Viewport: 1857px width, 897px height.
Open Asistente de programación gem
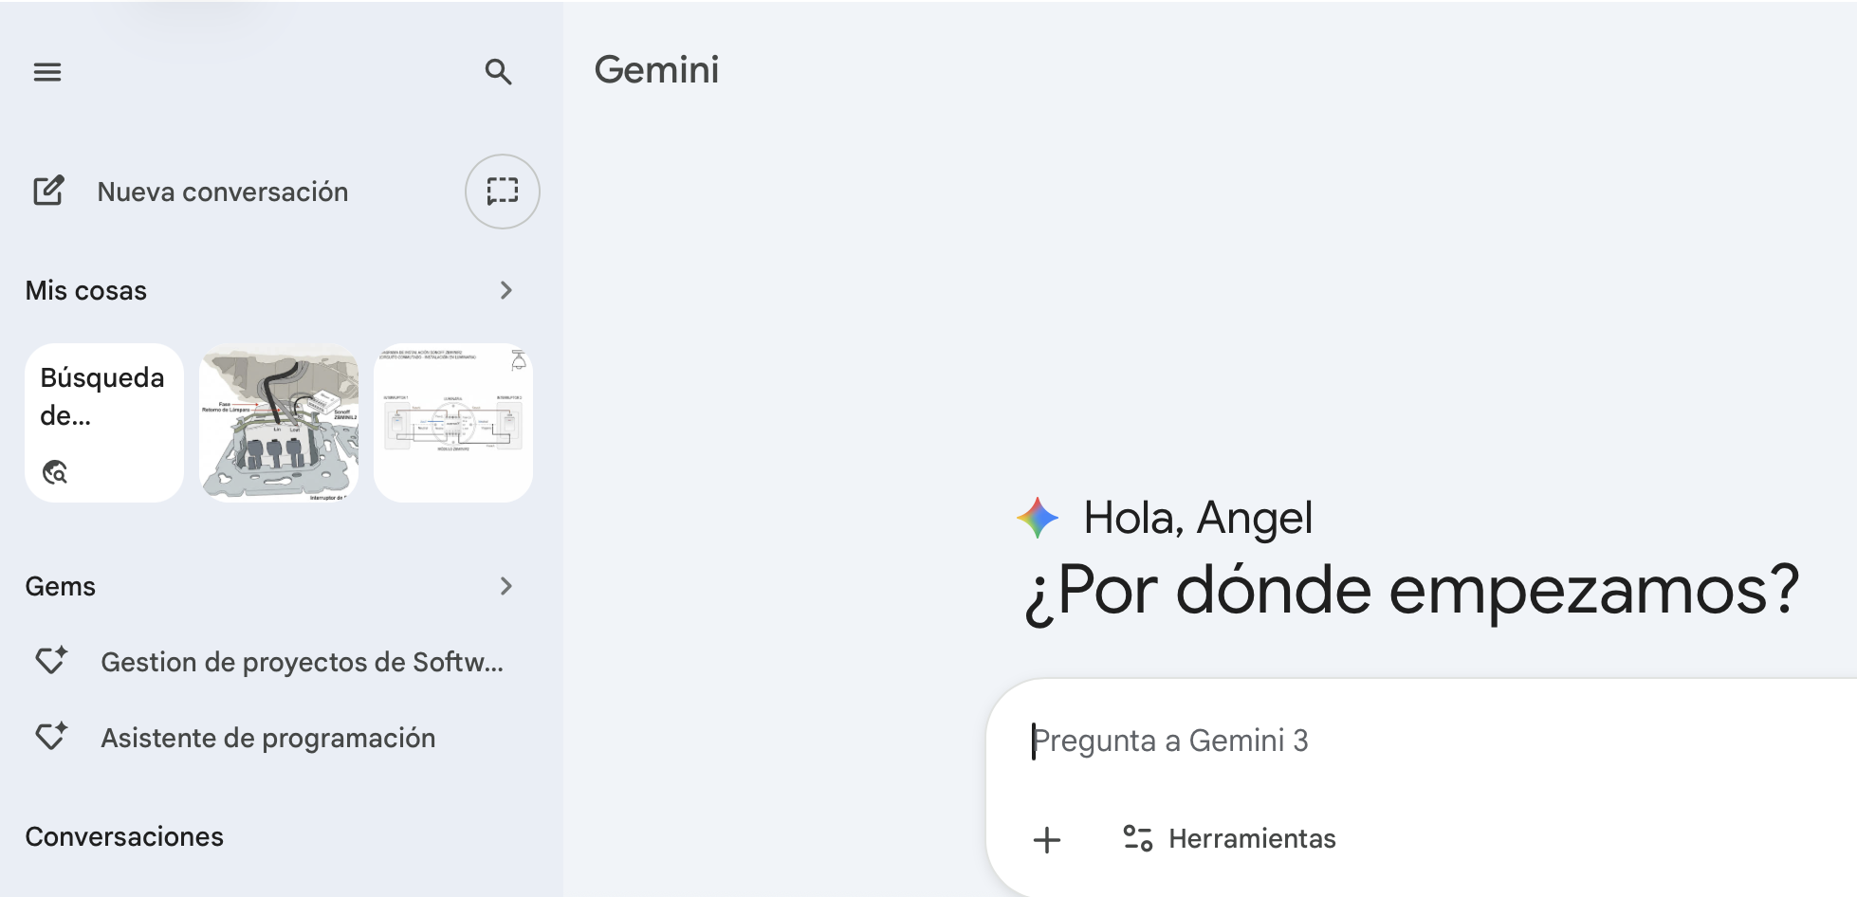(x=268, y=738)
